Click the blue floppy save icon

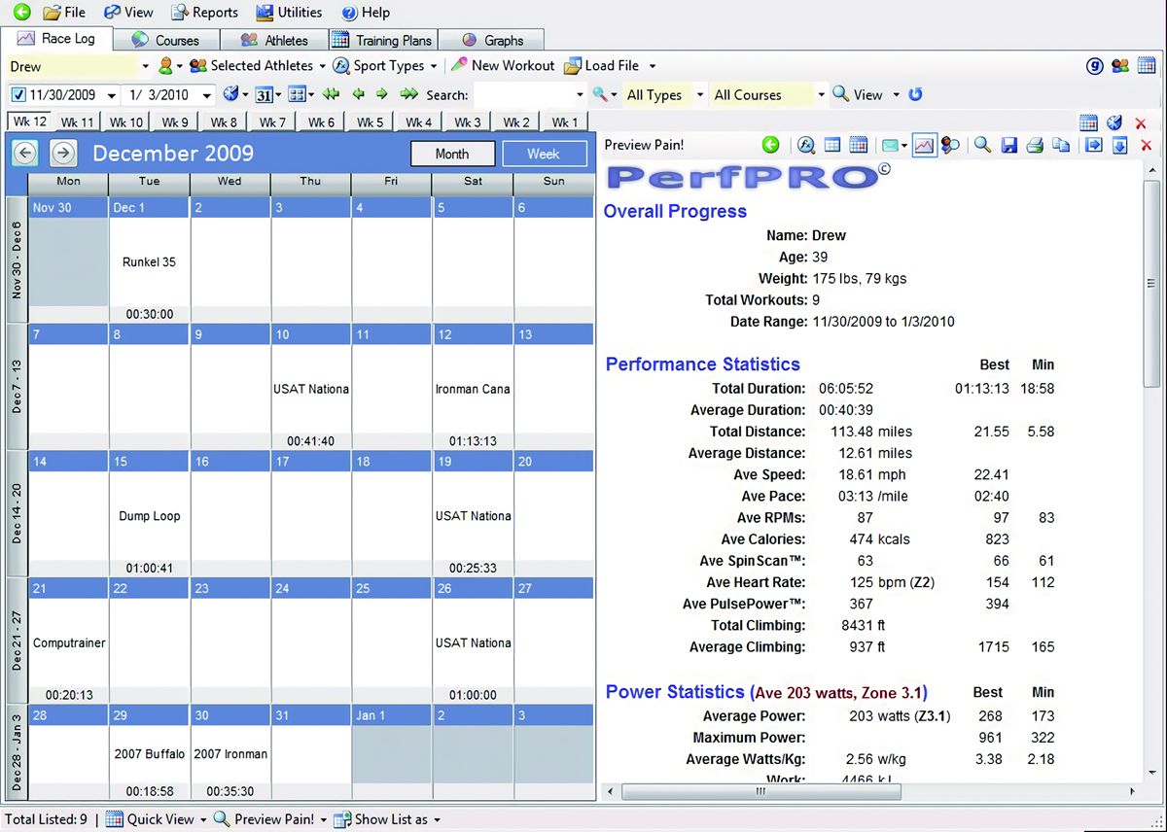[1009, 145]
